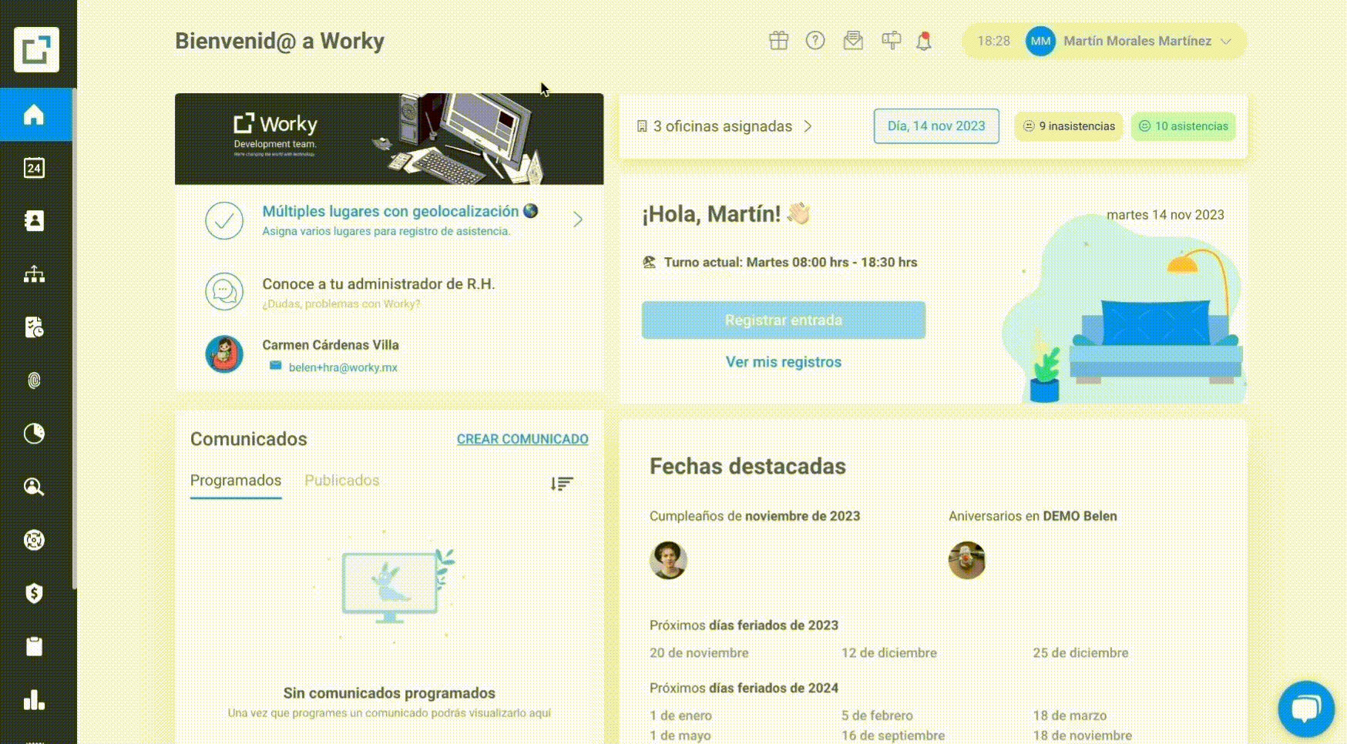Click the 1 de mayo holiday

click(680, 736)
